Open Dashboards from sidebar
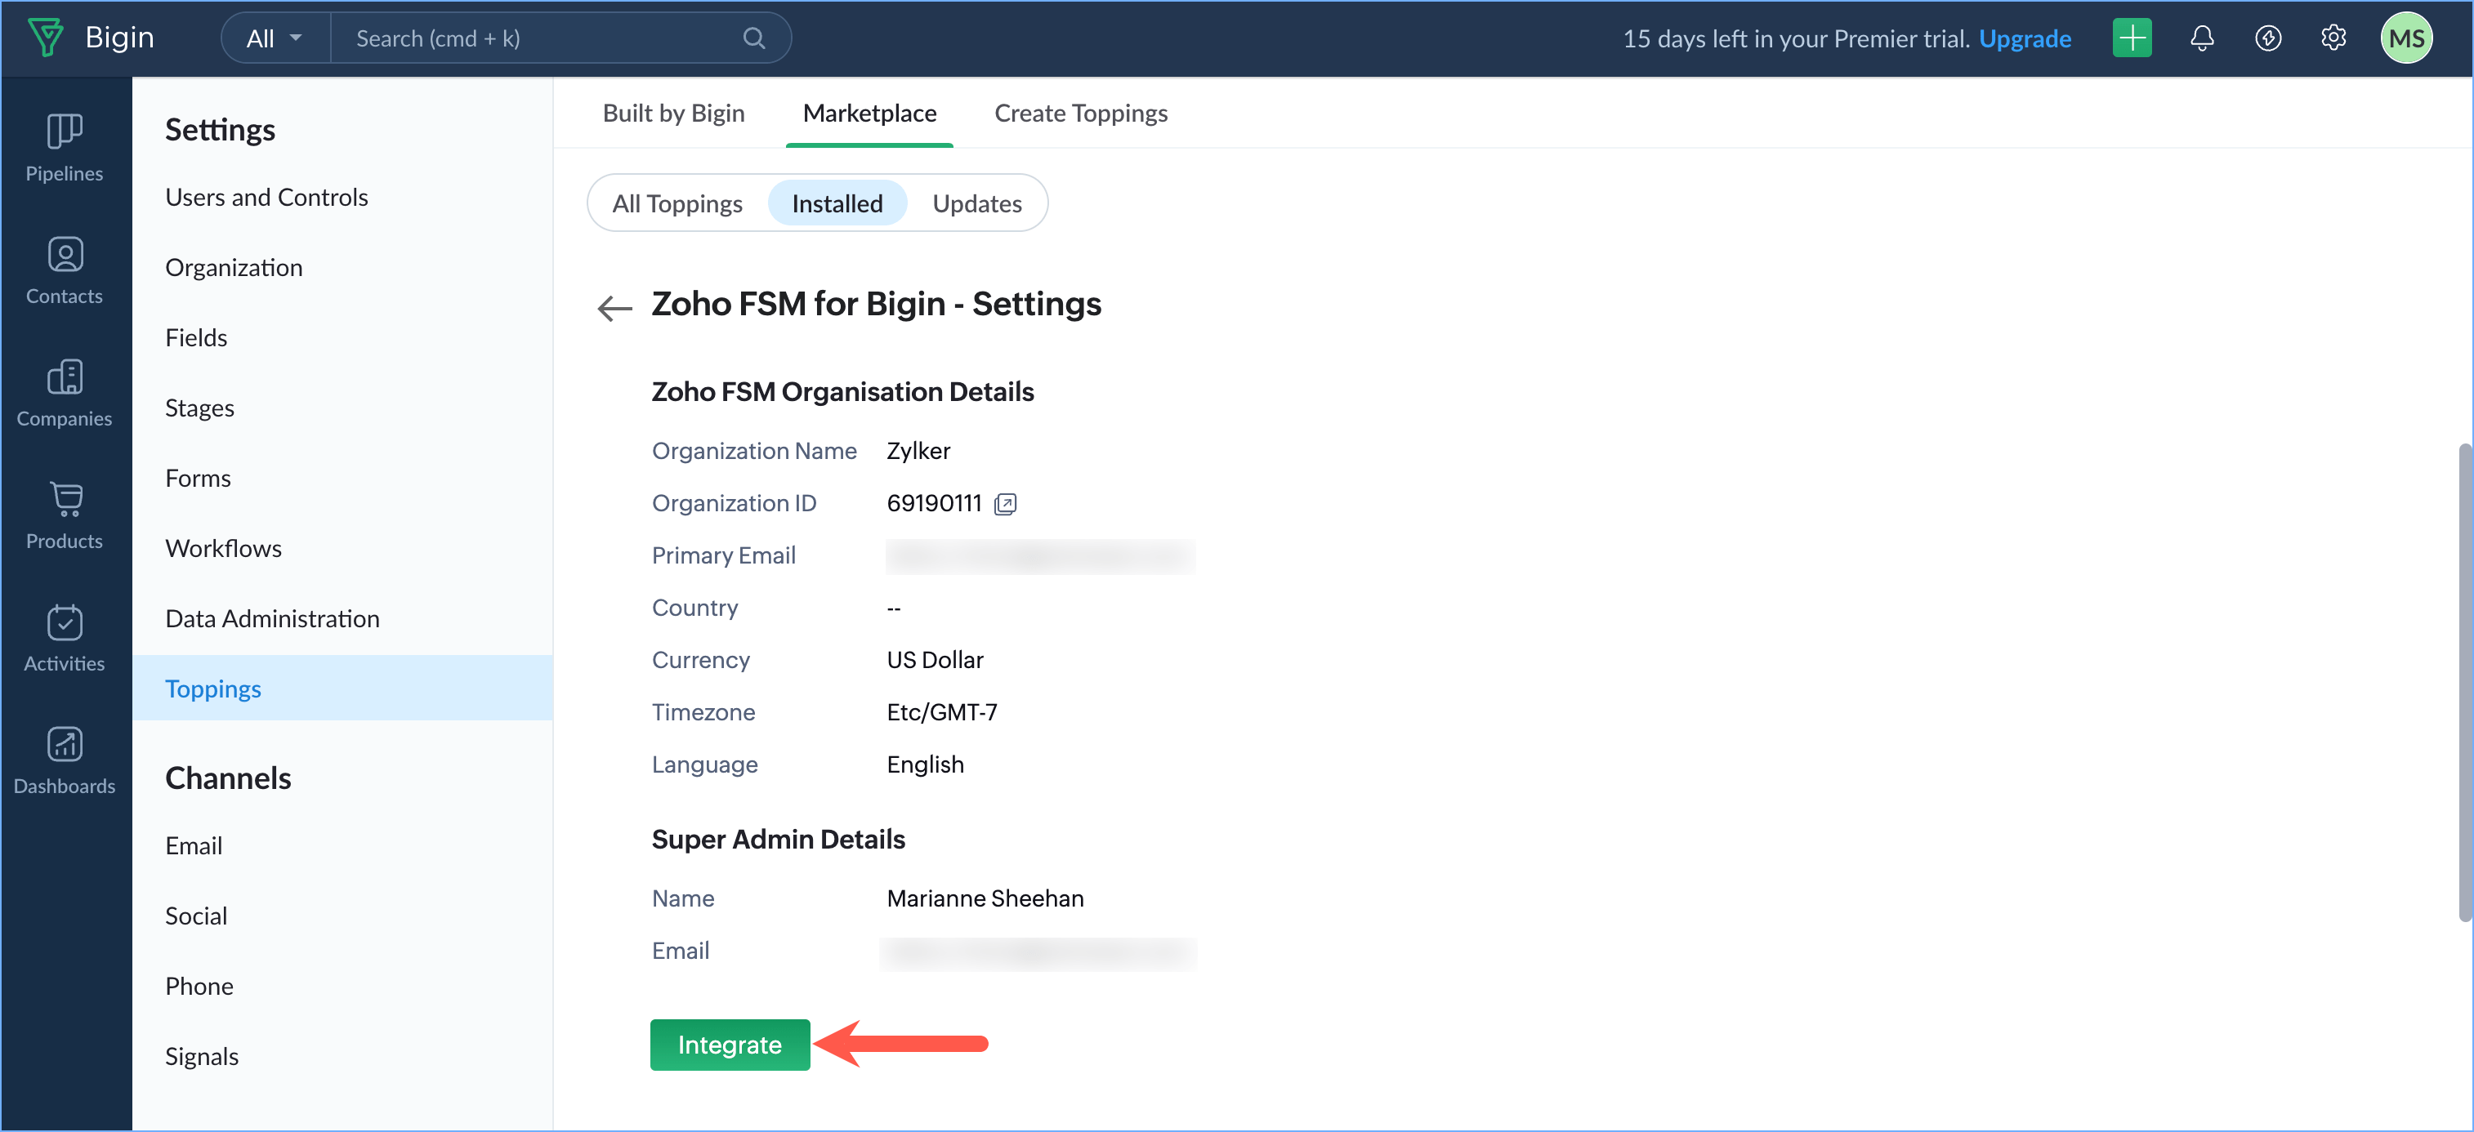Image resolution: width=2474 pixels, height=1132 pixels. point(65,744)
